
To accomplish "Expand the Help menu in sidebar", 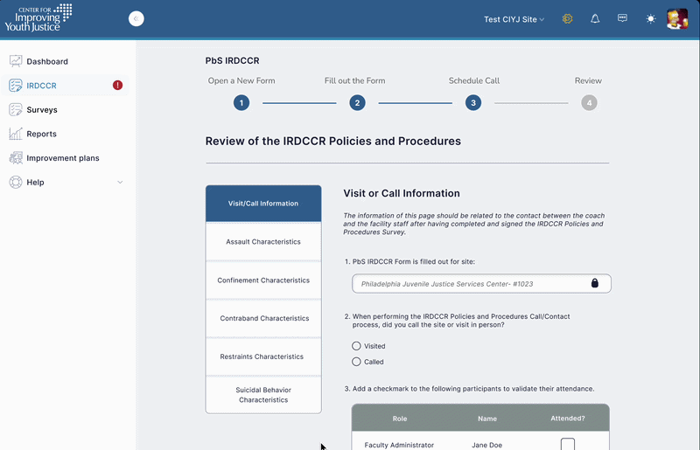I will [x=120, y=183].
